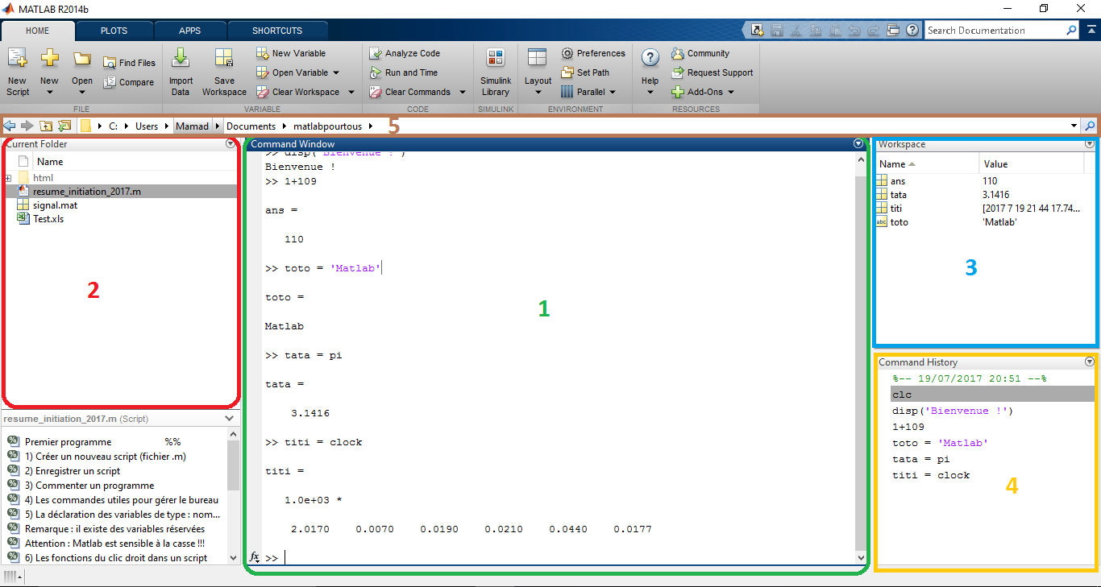This screenshot has height=587, width=1101.
Task: Open the Command History panel actions menu
Action: click(x=1089, y=362)
